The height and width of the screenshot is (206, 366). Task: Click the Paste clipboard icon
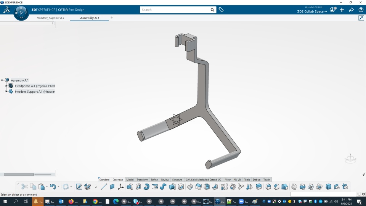tap(42, 187)
